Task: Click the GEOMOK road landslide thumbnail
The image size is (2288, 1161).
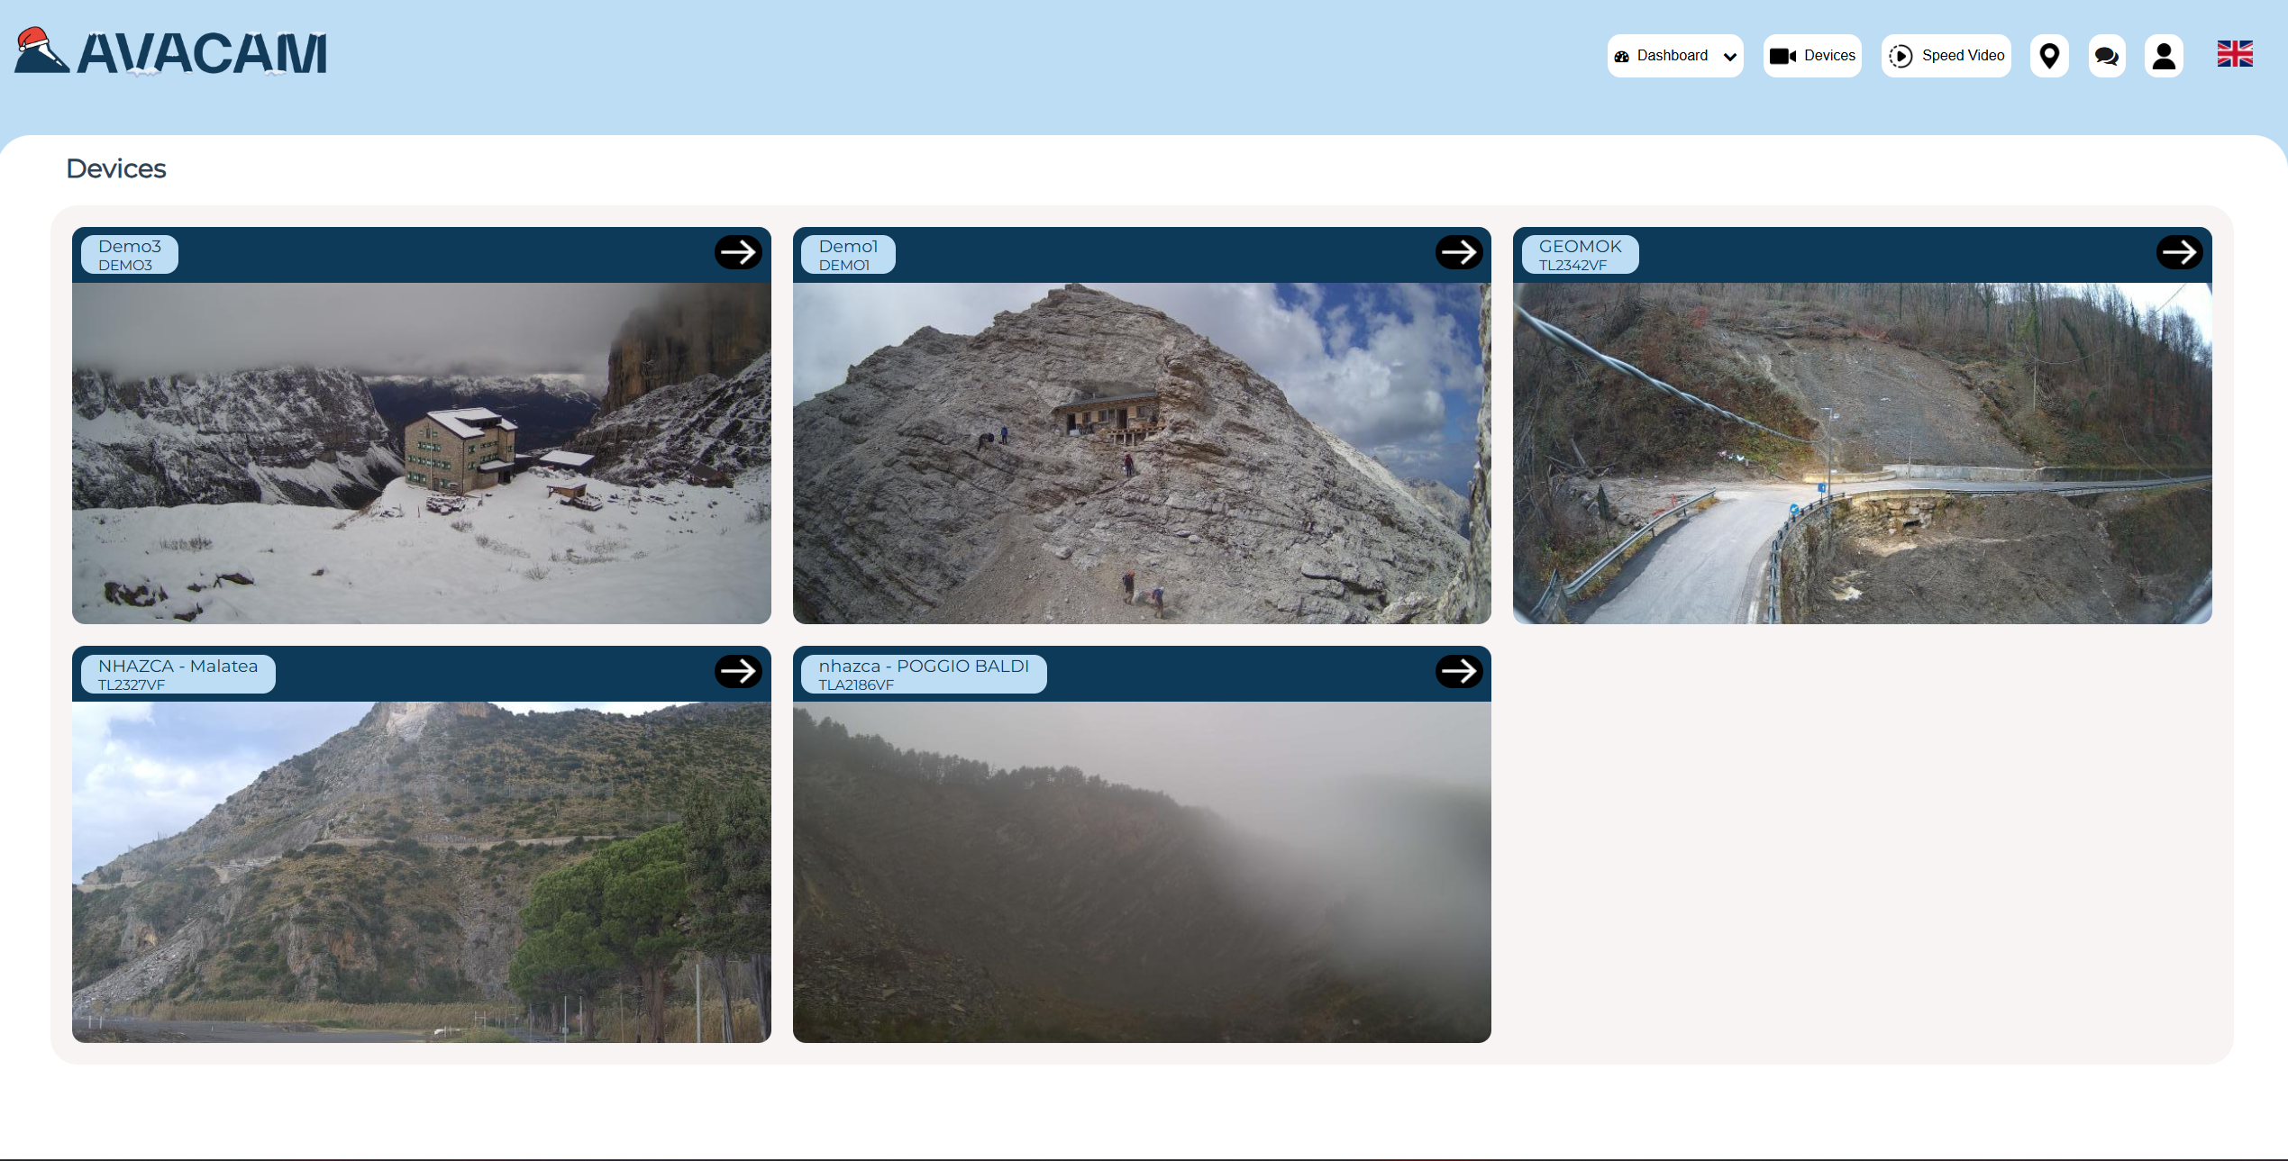Action: click(x=1862, y=453)
